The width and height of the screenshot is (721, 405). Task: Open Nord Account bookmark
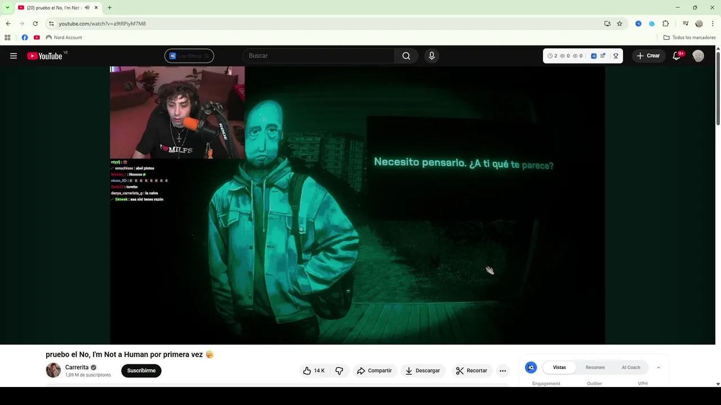(x=64, y=38)
